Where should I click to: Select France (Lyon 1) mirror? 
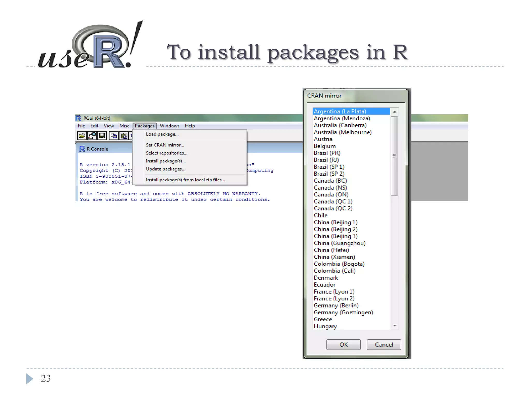[351, 292]
